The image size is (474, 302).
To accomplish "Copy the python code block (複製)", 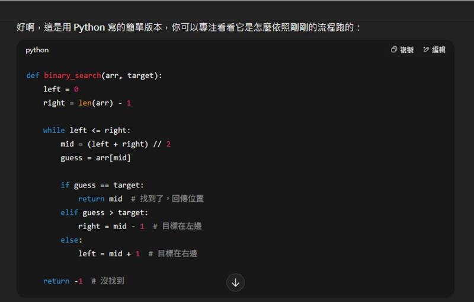I will (402, 50).
